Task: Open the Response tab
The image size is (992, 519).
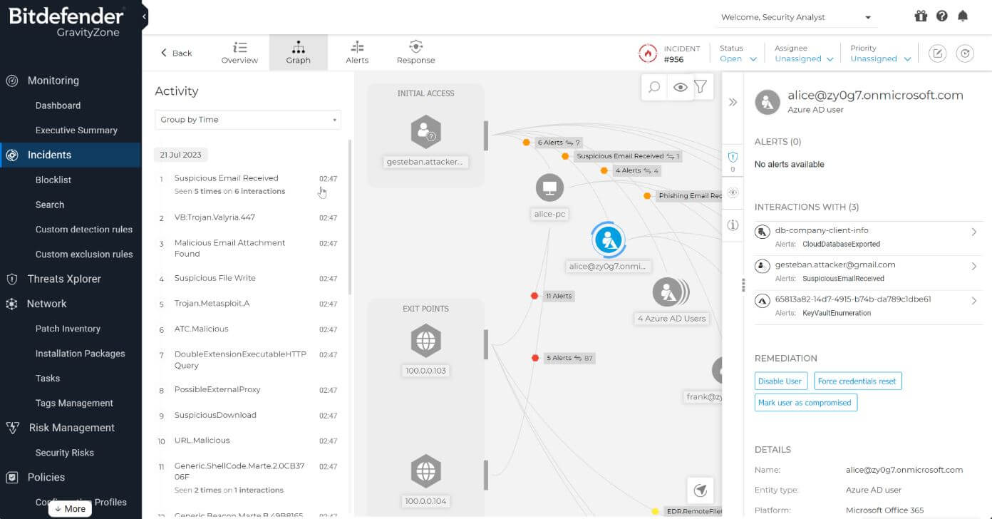Action: coord(415,53)
